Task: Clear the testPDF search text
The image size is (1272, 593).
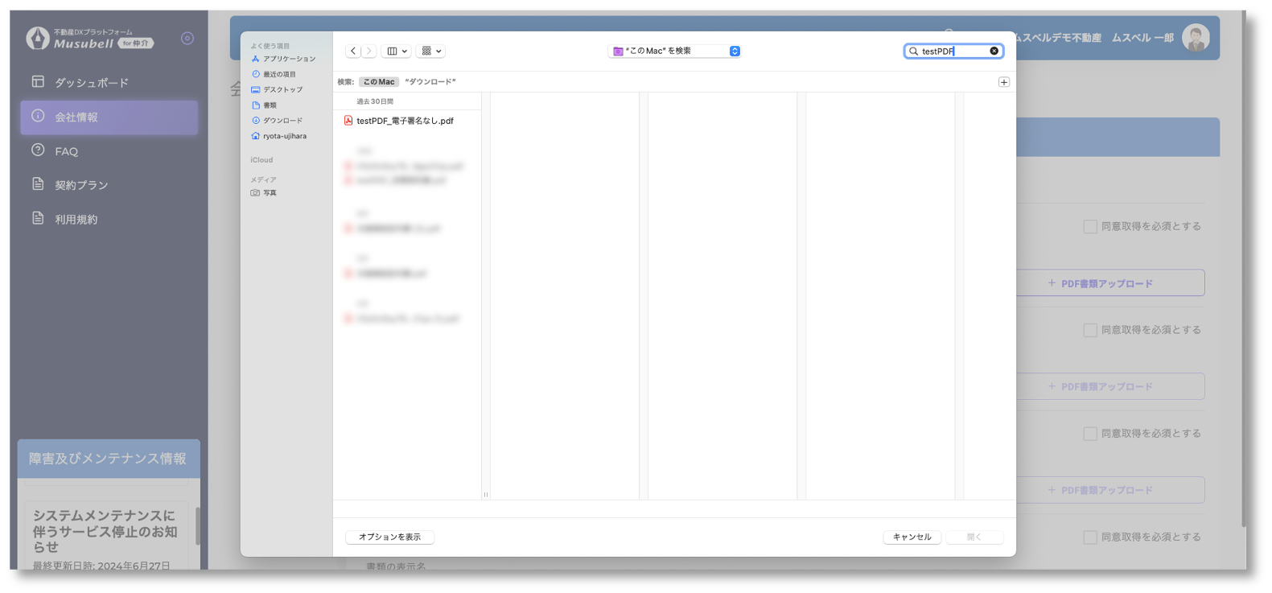Action: (x=994, y=51)
